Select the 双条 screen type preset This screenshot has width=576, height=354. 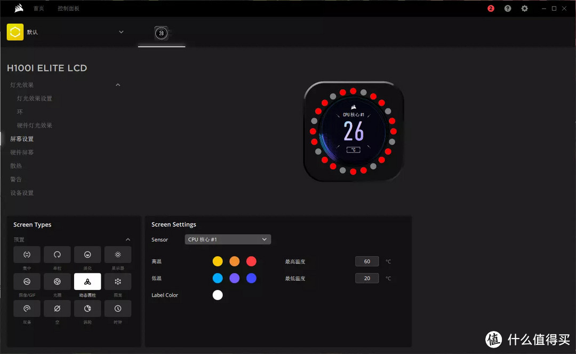click(x=27, y=309)
